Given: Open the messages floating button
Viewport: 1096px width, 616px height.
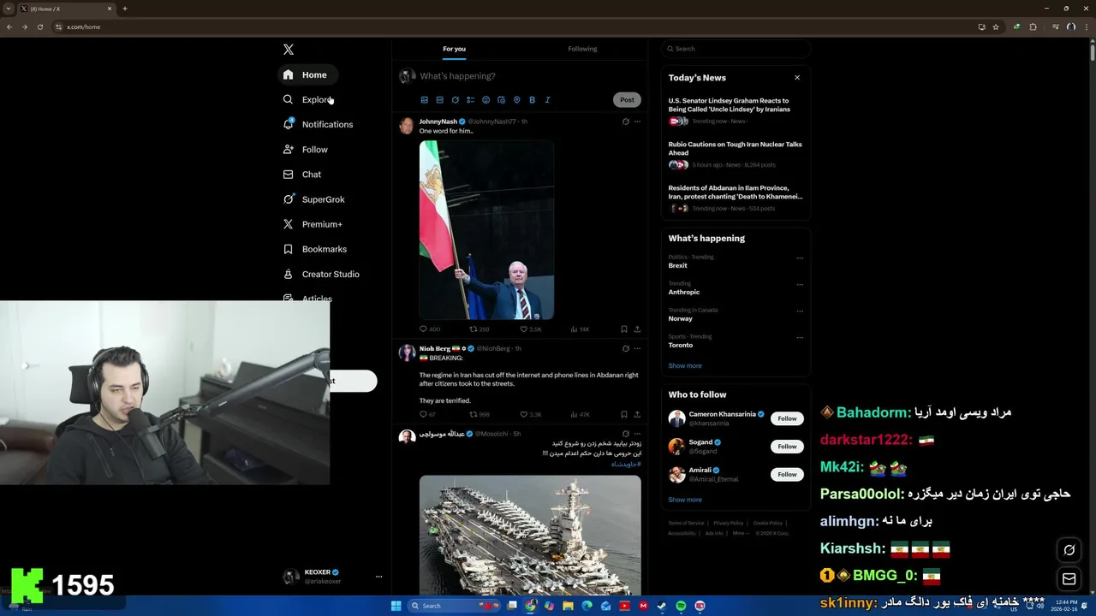Looking at the screenshot, I should coord(1069,579).
